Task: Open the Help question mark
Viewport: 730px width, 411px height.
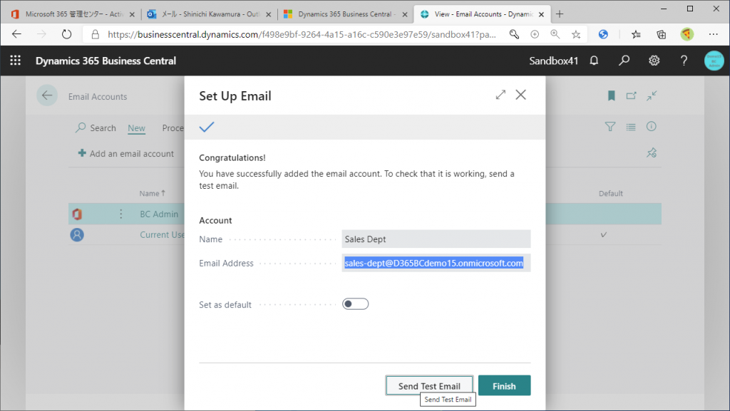Action: pos(684,61)
